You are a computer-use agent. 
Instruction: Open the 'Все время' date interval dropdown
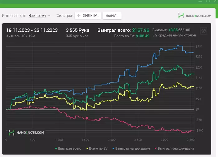point(39,16)
